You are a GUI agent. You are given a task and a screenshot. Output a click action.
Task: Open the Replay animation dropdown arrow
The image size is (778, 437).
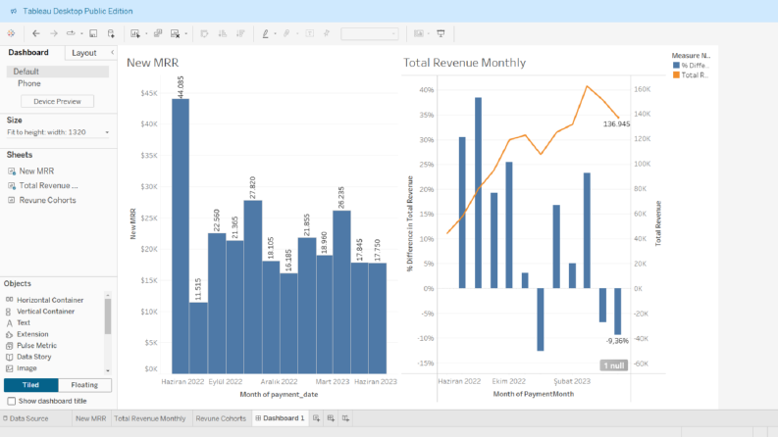[x=81, y=33]
